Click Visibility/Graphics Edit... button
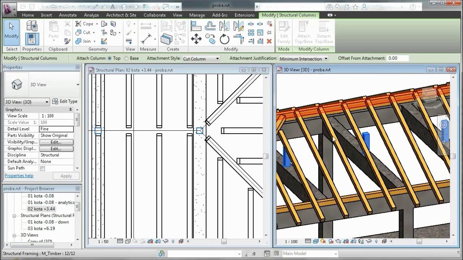 pyautogui.click(x=56, y=142)
